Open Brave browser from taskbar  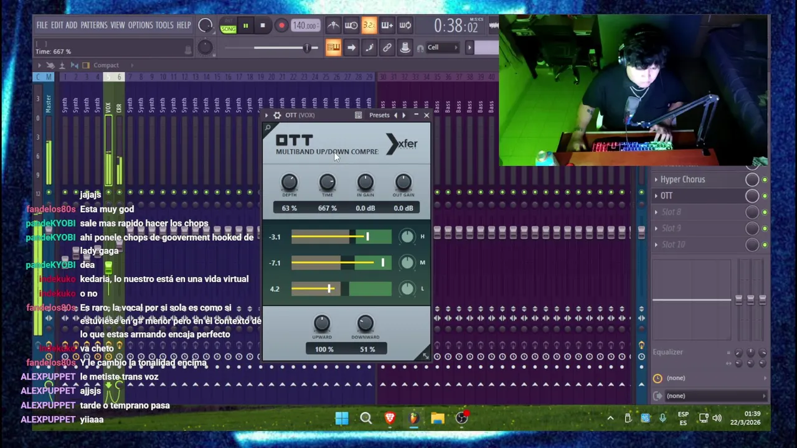(x=390, y=419)
